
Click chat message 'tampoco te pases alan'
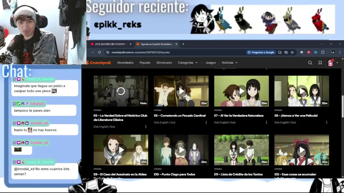pyautogui.click(x=32, y=110)
